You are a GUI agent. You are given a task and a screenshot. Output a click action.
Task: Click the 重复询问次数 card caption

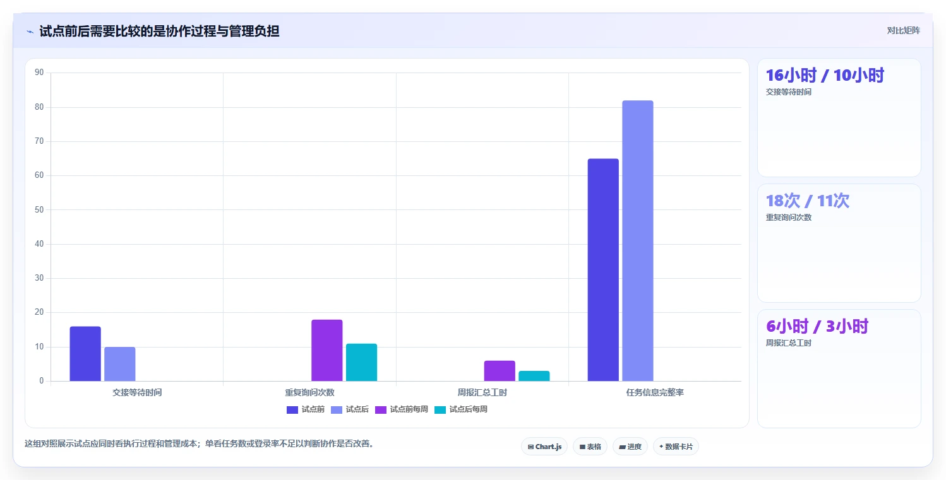788,218
